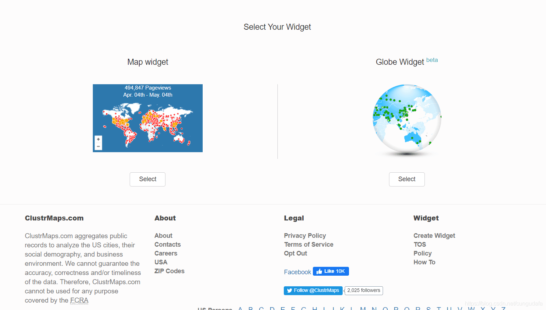Zoom out on the map widget preview
This screenshot has height=310, width=546.
98,147
